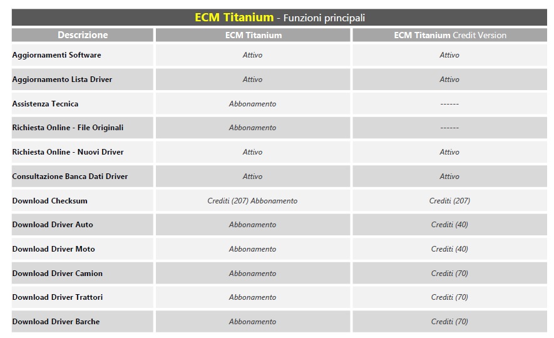554x338 pixels.
Task: Click the Download Driver Trattori label
Action: [58, 297]
